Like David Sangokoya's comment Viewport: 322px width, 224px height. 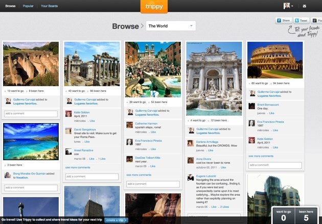pyautogui.click(x=87, y=142)
